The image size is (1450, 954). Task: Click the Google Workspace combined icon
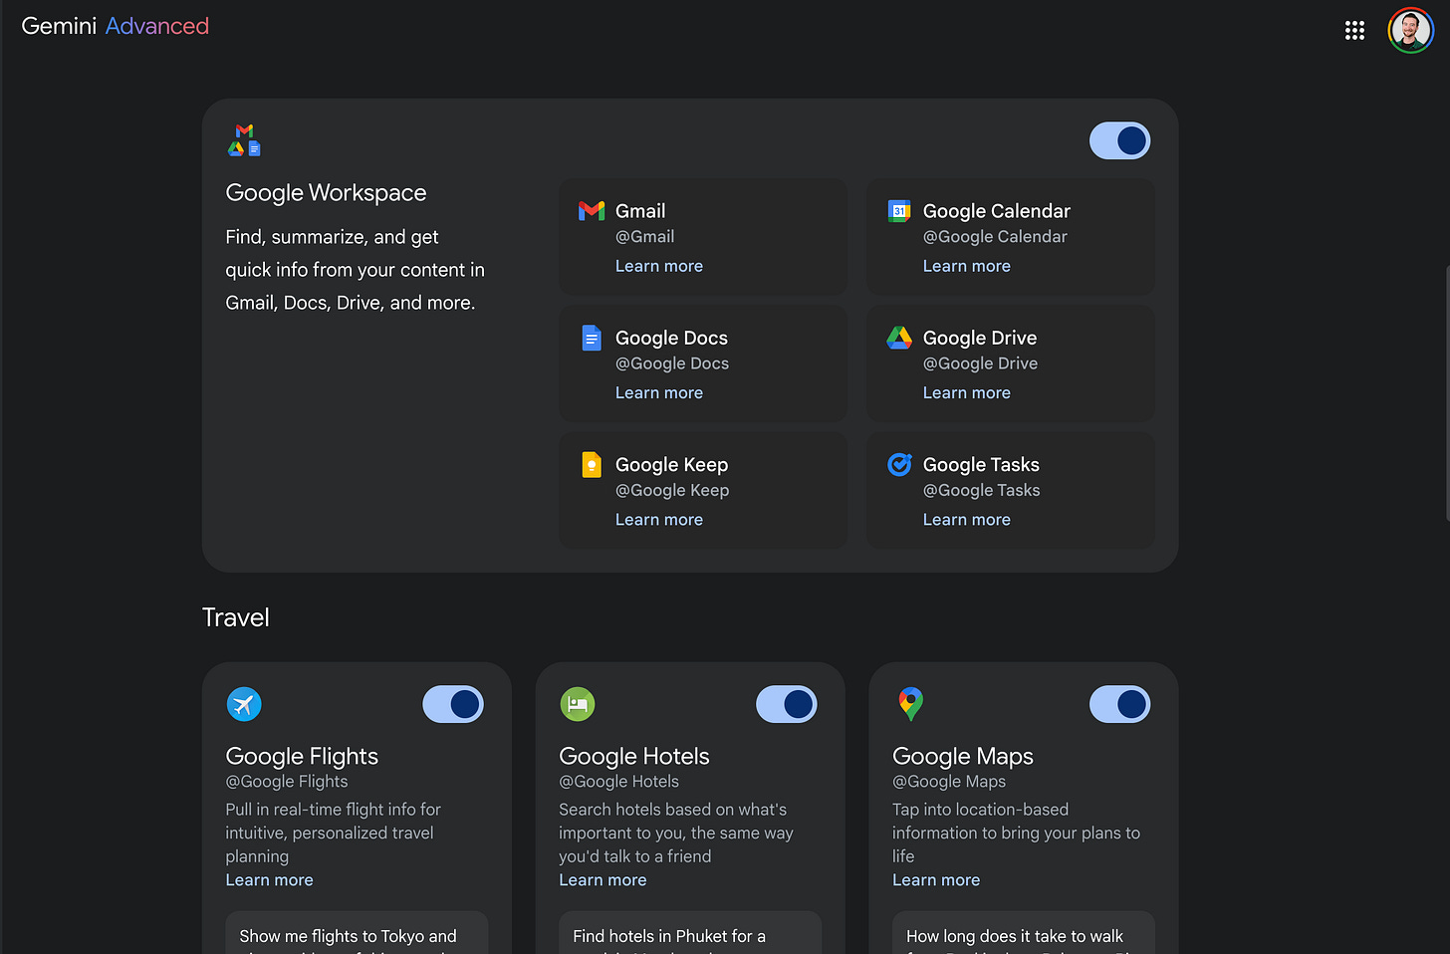point(244,140)
